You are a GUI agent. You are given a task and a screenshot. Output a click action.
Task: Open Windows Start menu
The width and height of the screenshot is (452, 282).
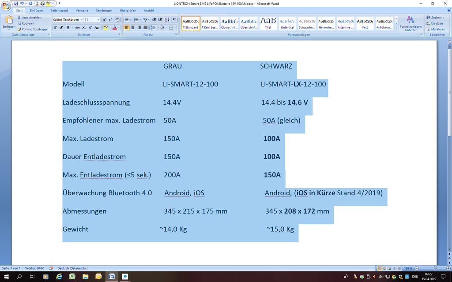(x=6, y=277)
